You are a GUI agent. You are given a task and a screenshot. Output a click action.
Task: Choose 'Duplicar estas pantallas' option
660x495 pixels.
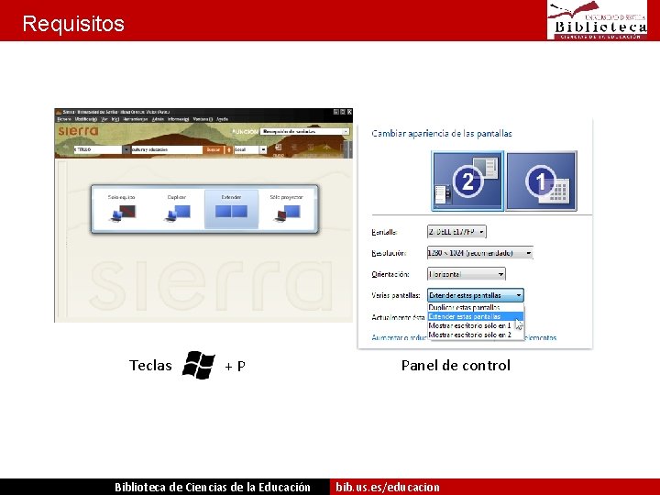click(x=476, y=307)
